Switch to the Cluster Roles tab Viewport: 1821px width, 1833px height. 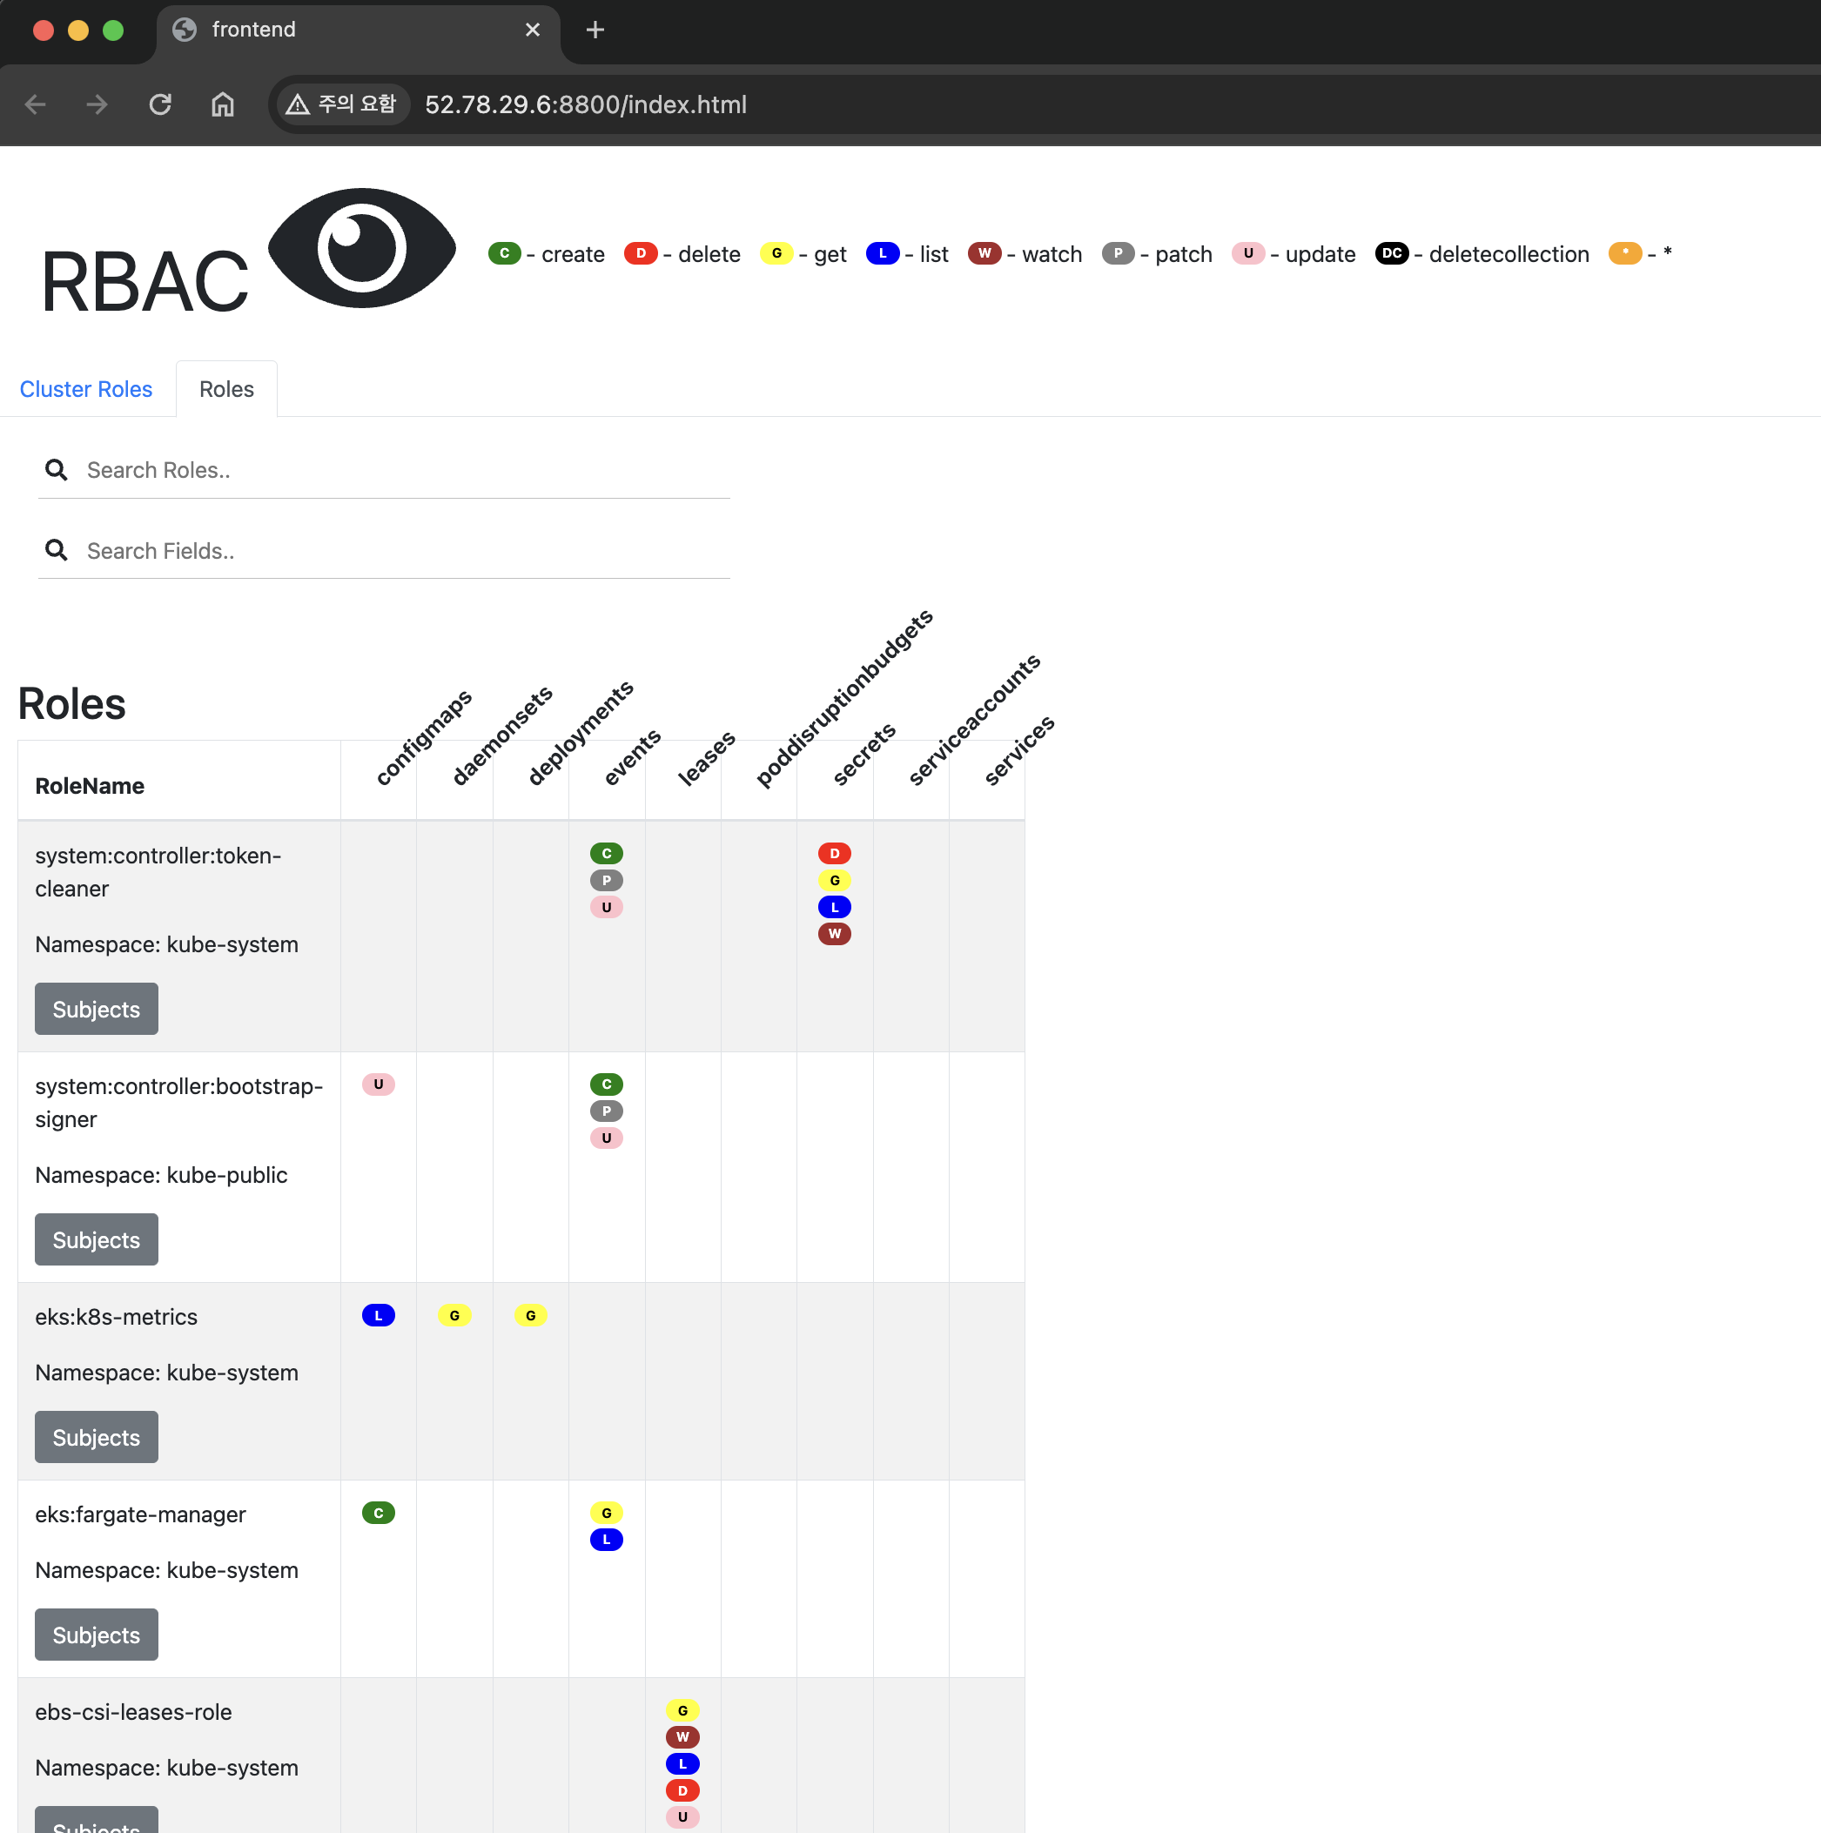(x=86, y=389)
